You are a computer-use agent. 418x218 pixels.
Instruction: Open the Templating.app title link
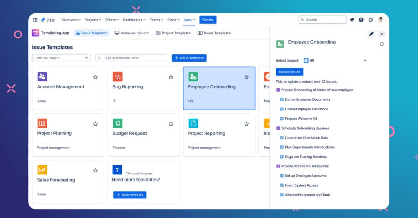coord(55,33)
